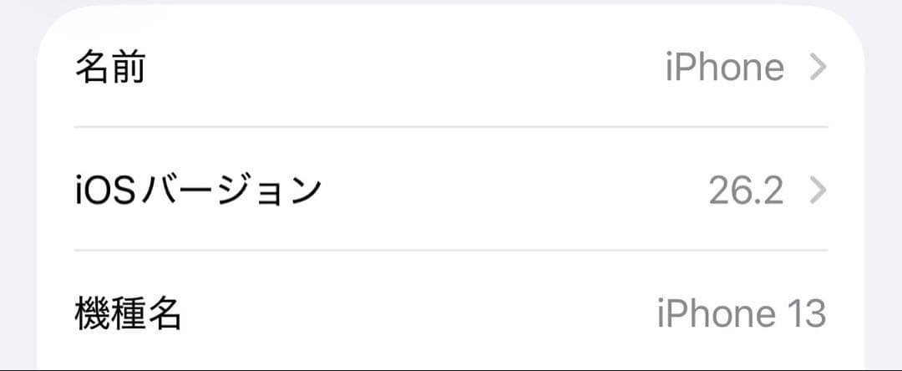Tap the iOS text in the version label
This screenshot has width=902, height=371.
pos(103,191)
